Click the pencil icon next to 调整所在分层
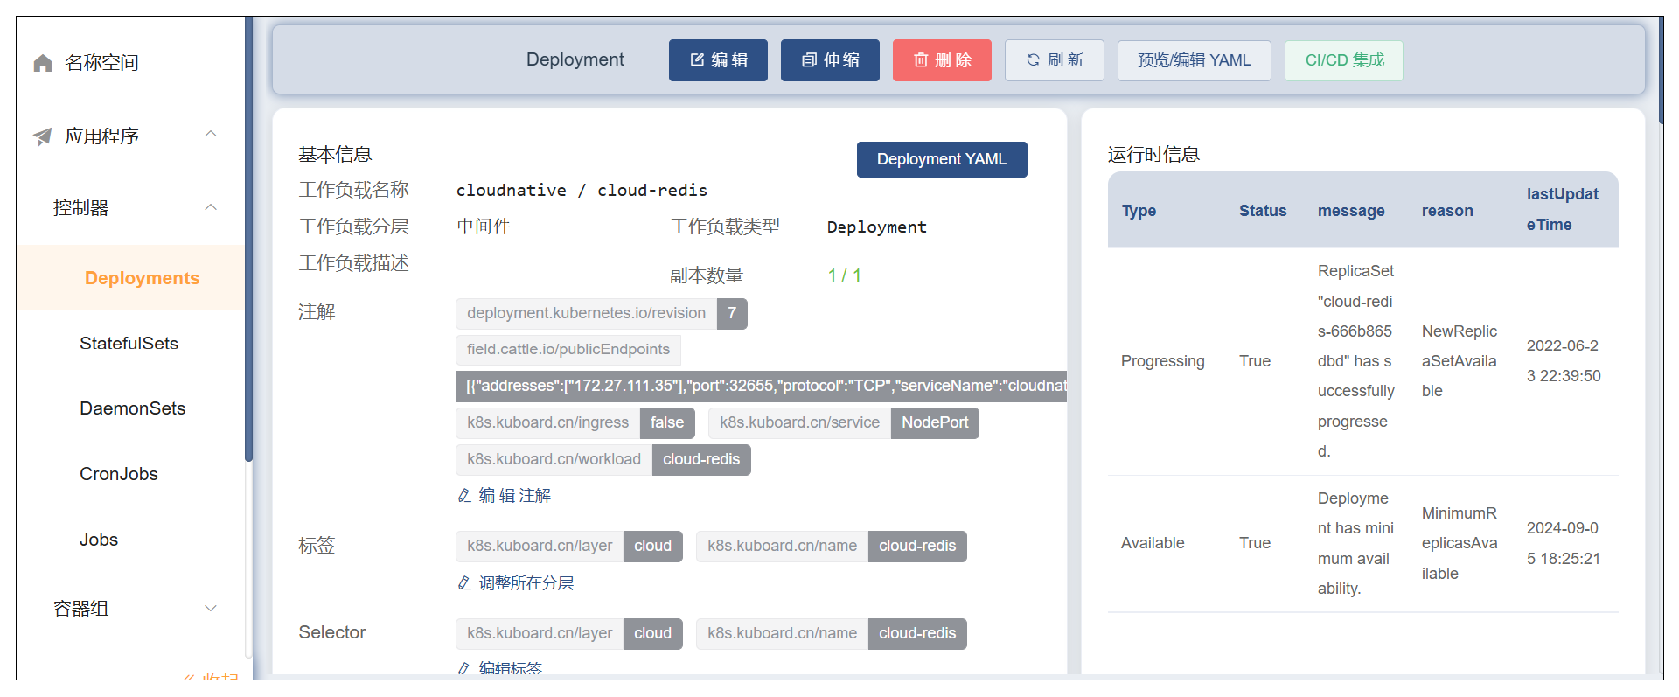The image size is (1679, 697). click(464, 583)
